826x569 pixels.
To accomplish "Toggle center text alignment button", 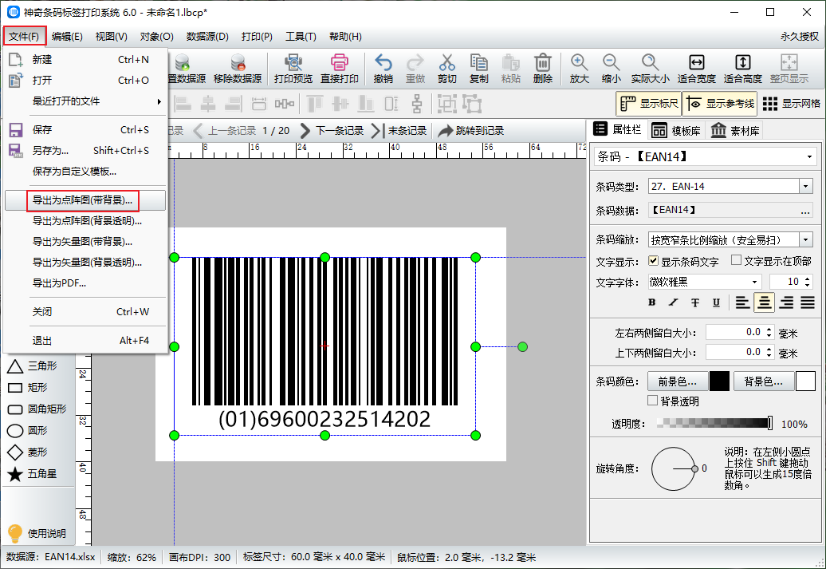I will (x=765, y=302).
